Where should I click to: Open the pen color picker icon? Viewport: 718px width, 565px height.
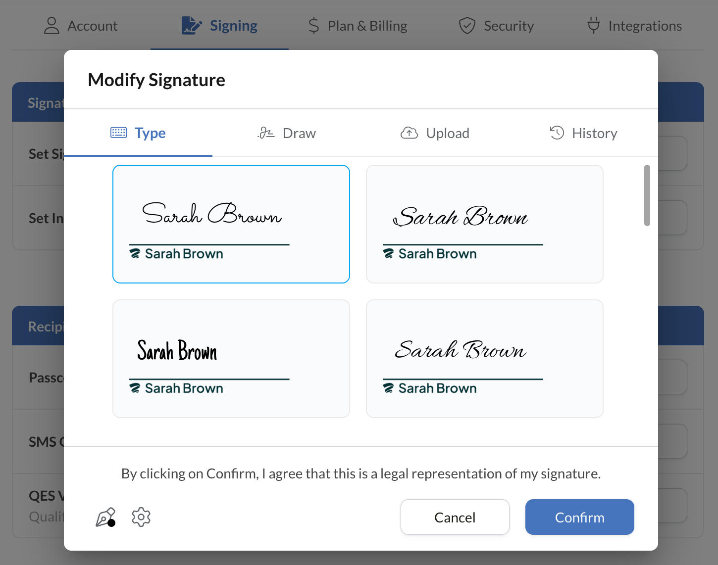click(105, 518)
